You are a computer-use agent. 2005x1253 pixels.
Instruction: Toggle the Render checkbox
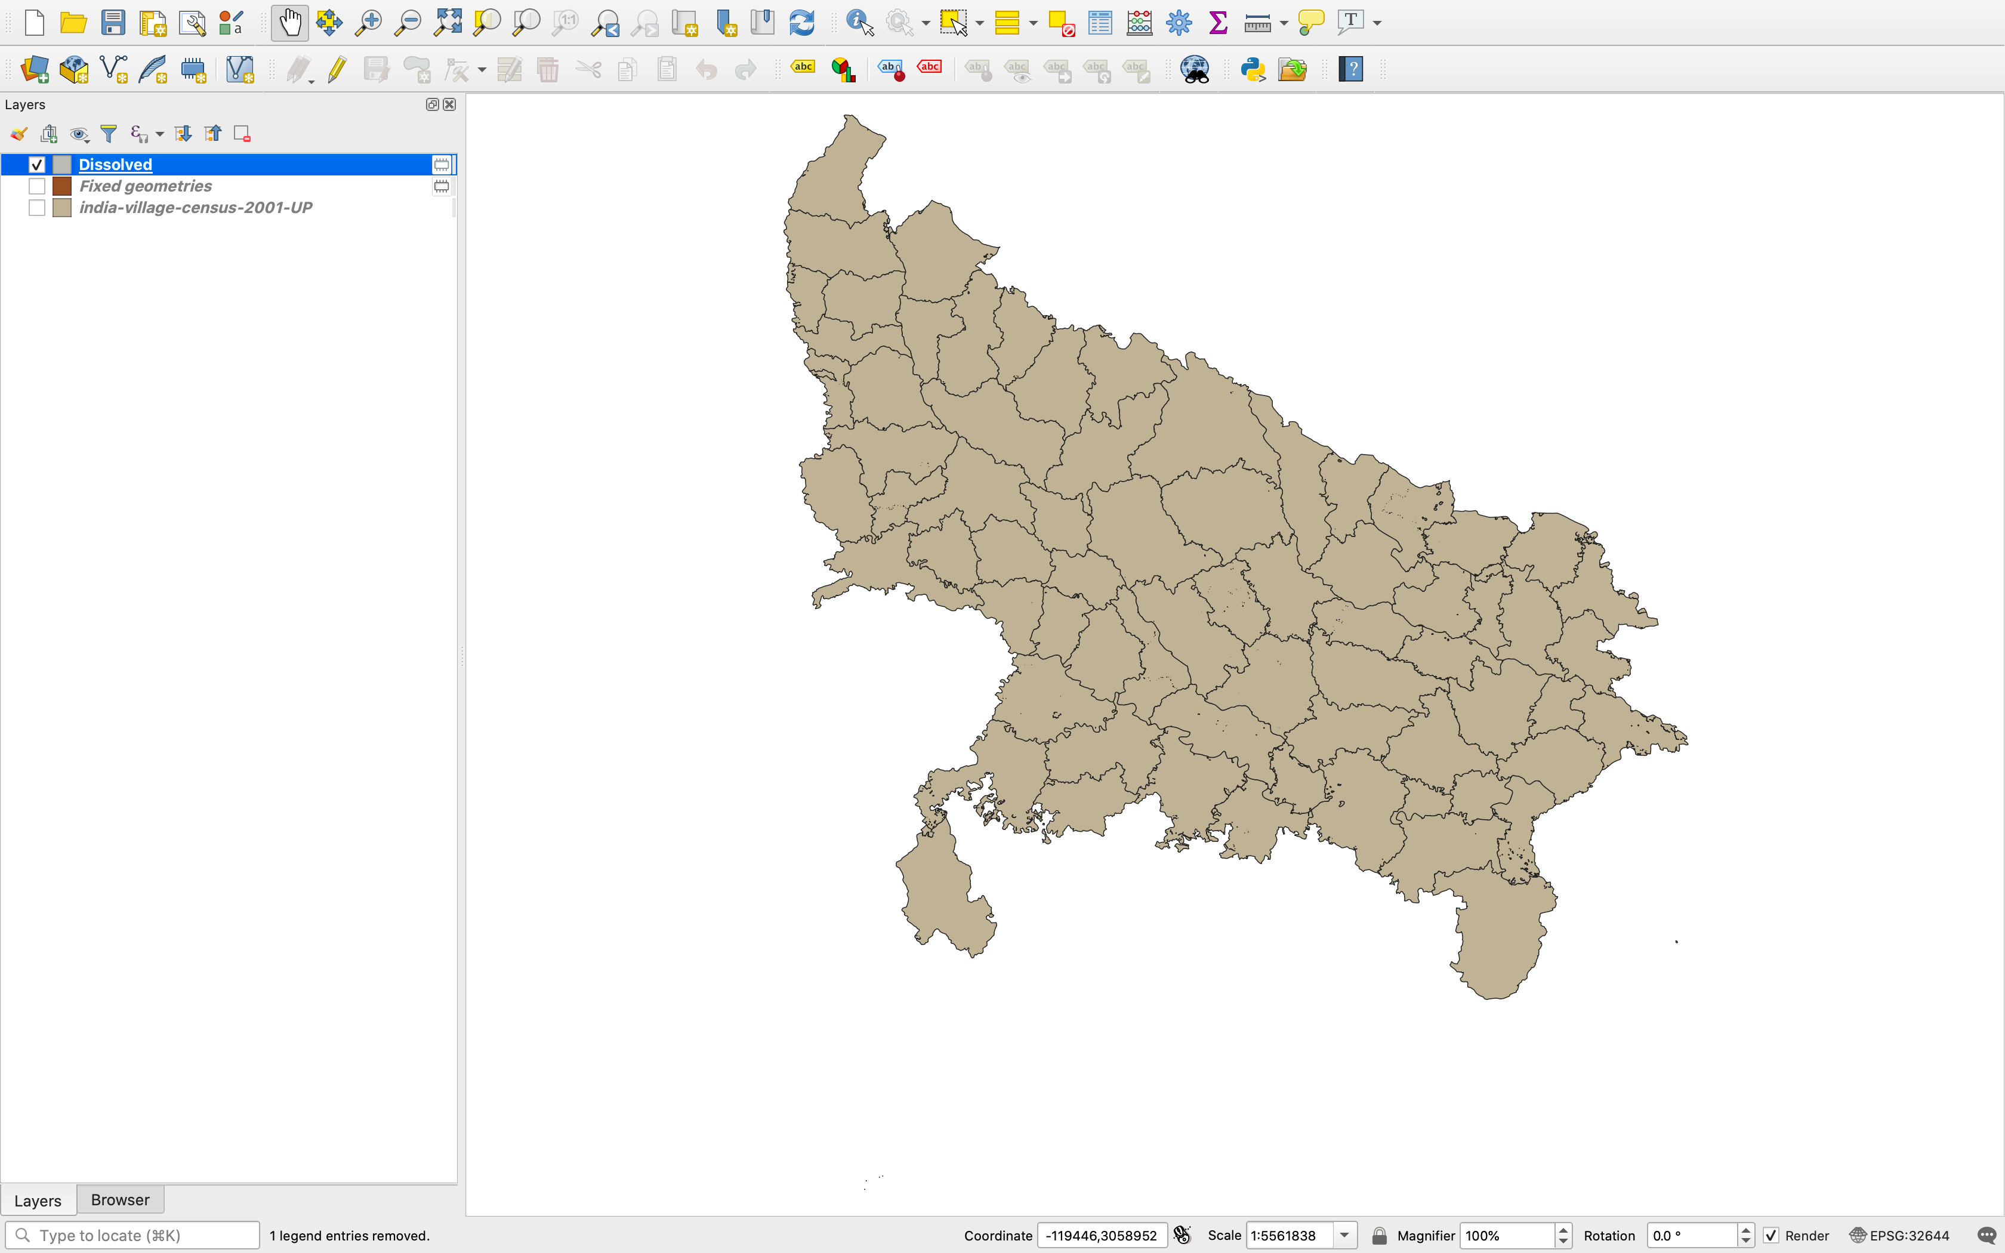[x=1770, y=1236]
